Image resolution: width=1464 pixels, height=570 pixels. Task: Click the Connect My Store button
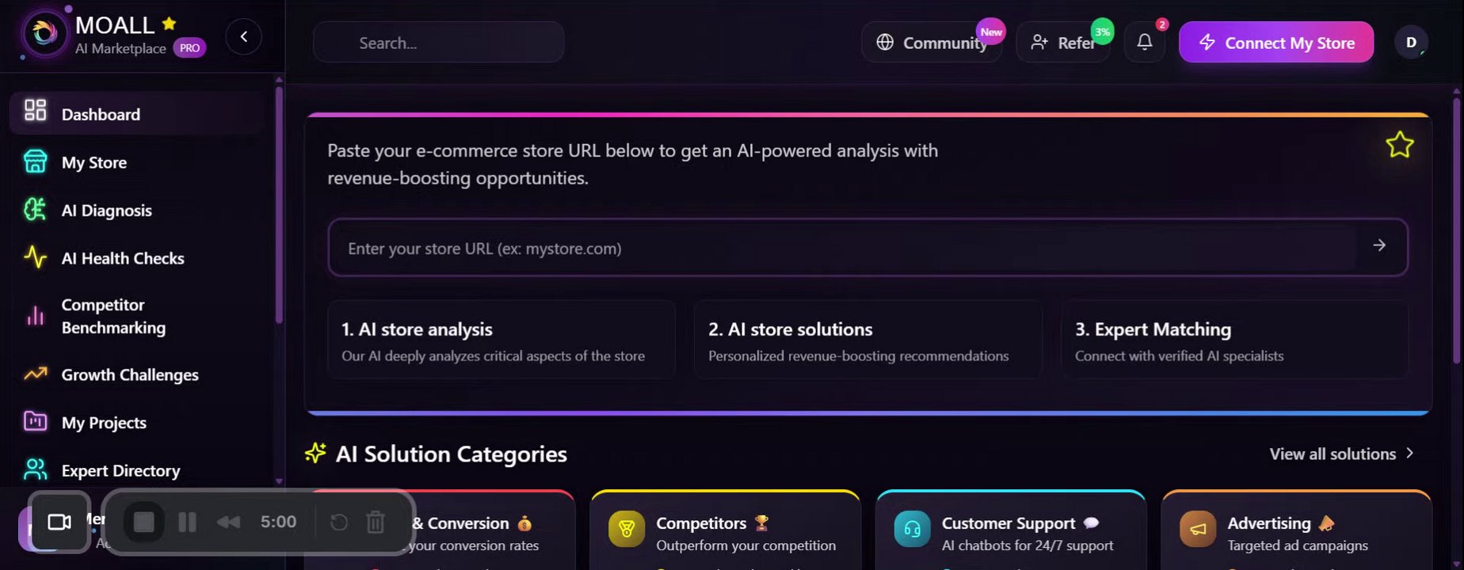pyautogui.click(x=1275, y=43)
